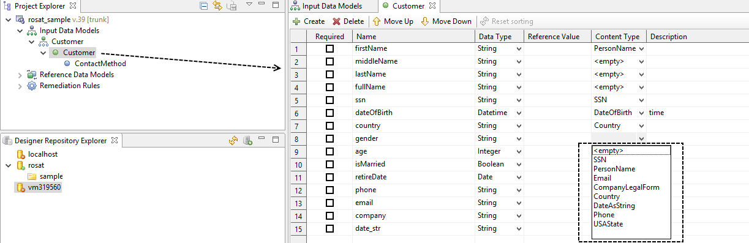Check Required for firstName
This screenshot has width=749, height=243.
click(x=329, y=48)
